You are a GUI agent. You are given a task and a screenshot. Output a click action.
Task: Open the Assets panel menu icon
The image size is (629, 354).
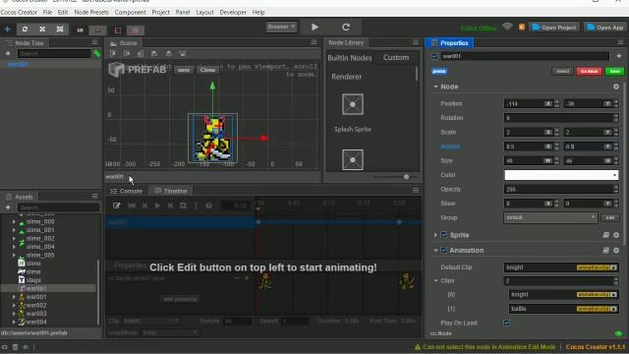(94, 196)
